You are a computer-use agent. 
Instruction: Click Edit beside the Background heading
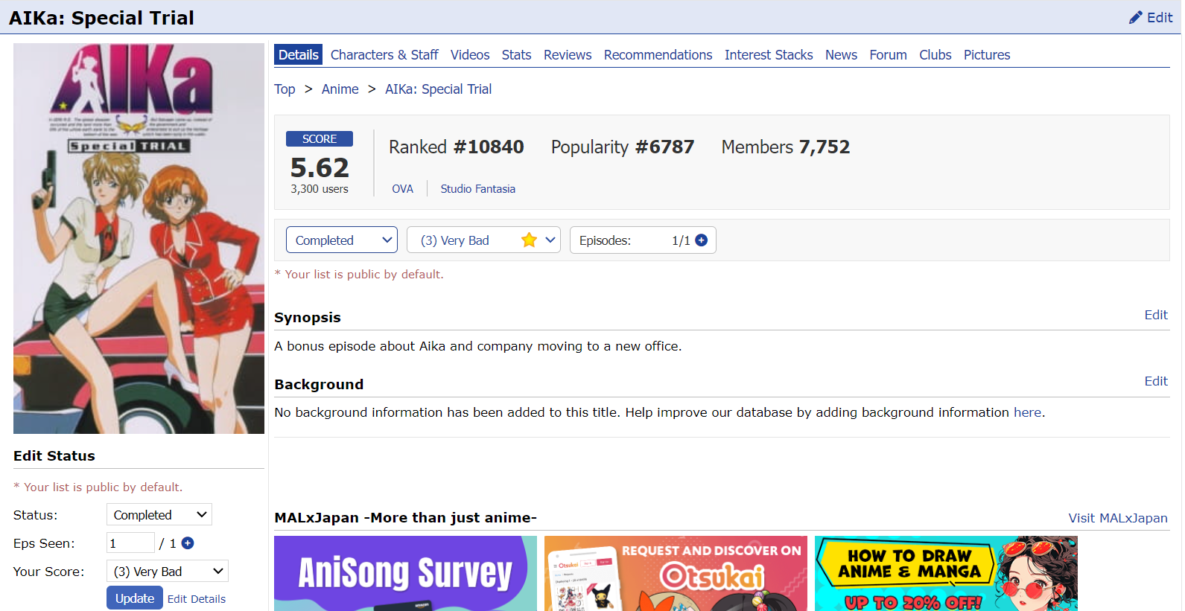point(1156,381)
